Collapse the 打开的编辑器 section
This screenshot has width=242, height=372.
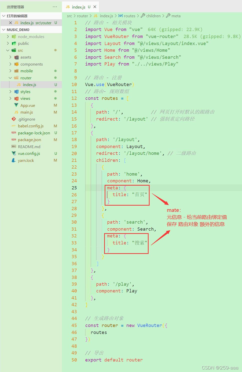click(3, 16)
